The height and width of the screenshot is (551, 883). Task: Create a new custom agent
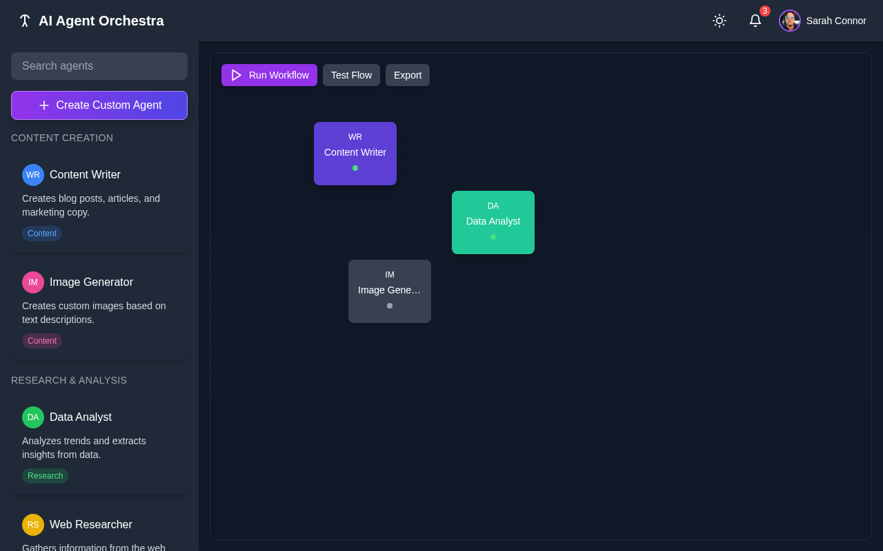pos(99,105)
